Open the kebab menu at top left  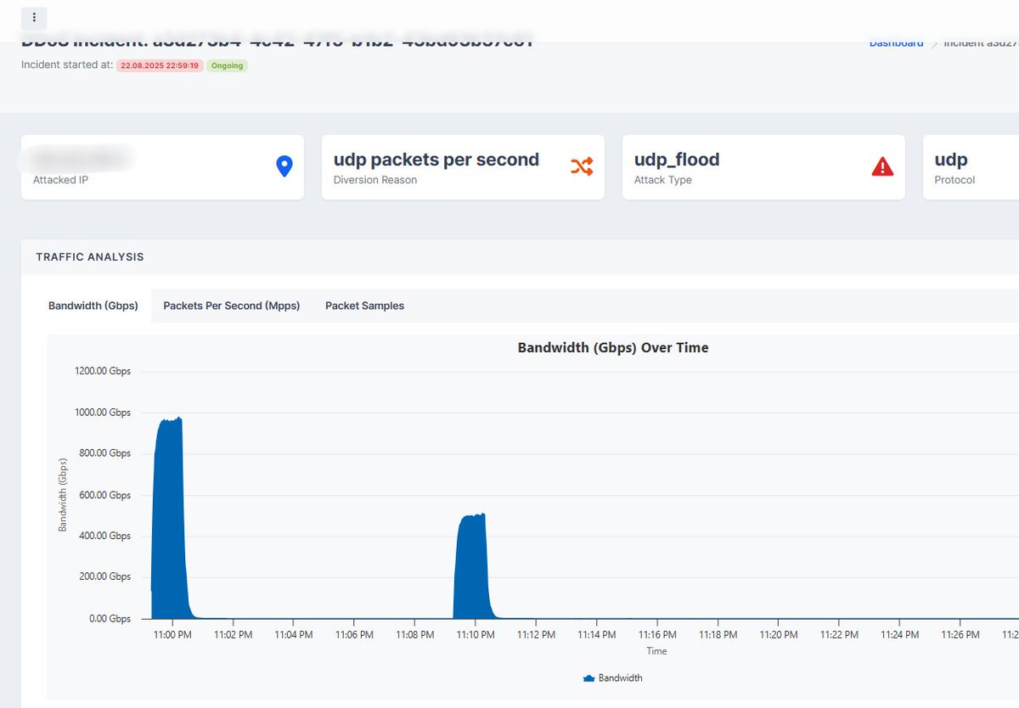(33, 18)
